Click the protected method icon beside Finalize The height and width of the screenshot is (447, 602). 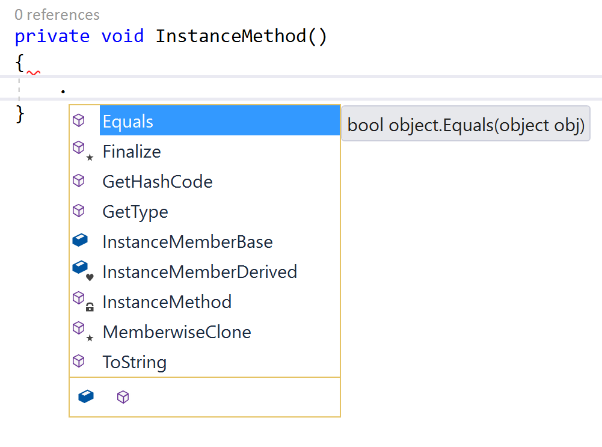click(x=83, y=150)
